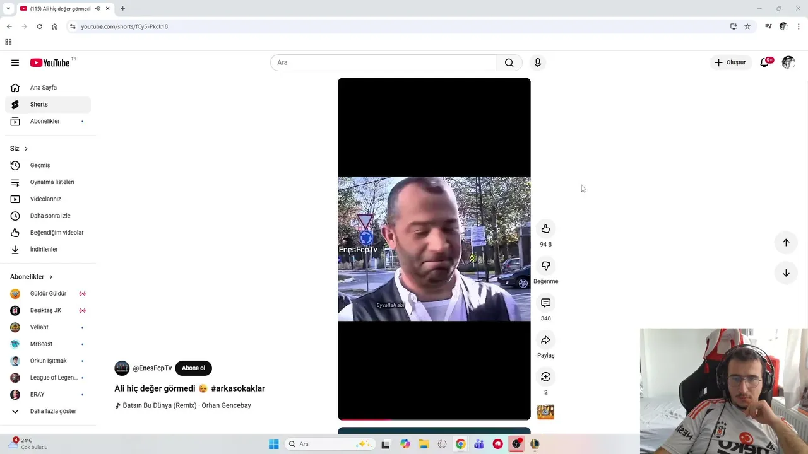Open Geçmiş history in the sidebar
808x454 pixels.
tap(48, 165)
